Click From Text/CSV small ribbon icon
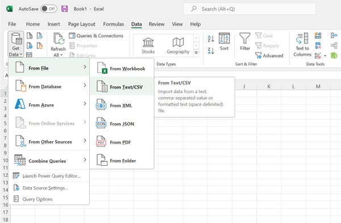 30,35
